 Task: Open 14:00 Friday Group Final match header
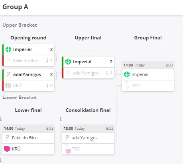click(148, 65)
